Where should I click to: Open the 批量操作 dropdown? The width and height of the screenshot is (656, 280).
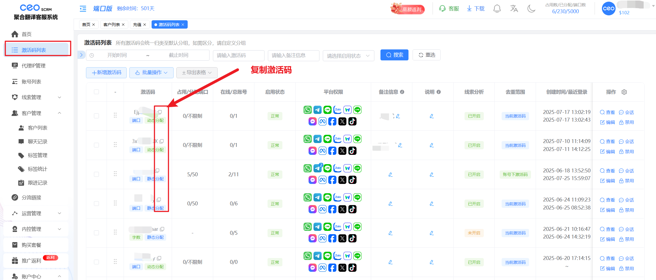click(151, 72)
